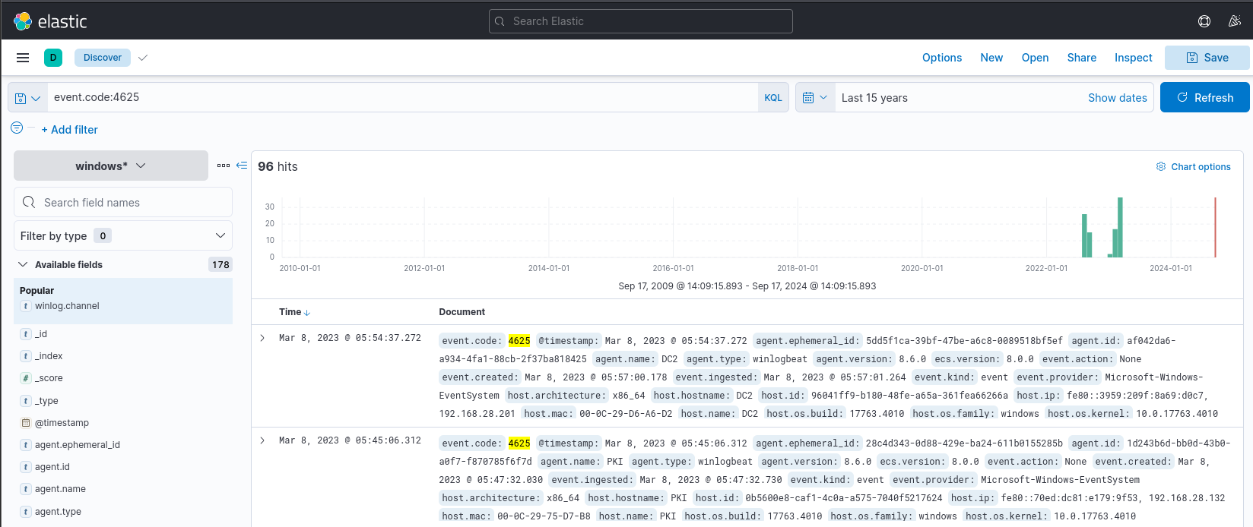Click the filter options circle icon
This screenshot has width=1253, height=527.
(x=17, y=128)
